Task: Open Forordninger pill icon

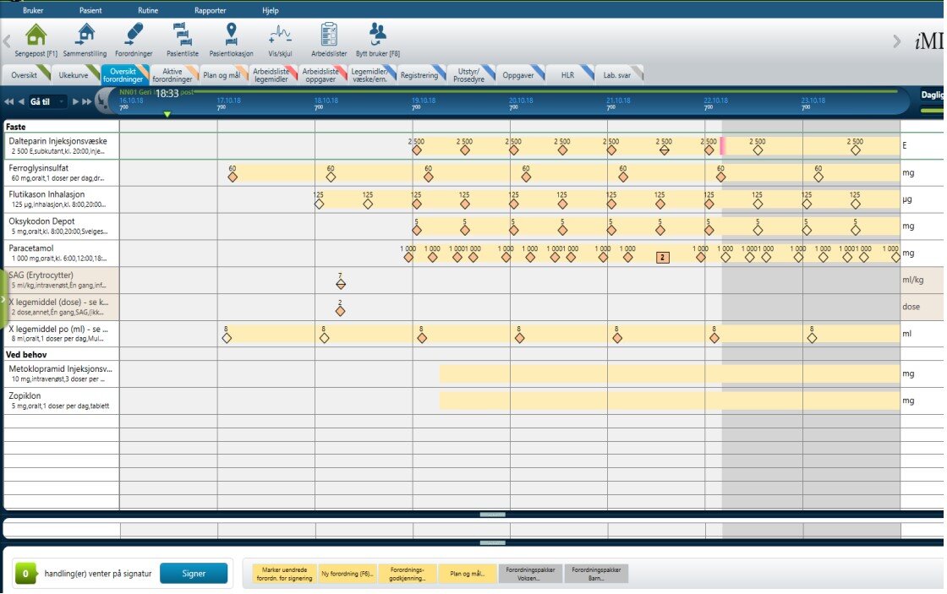Action: 134,35
